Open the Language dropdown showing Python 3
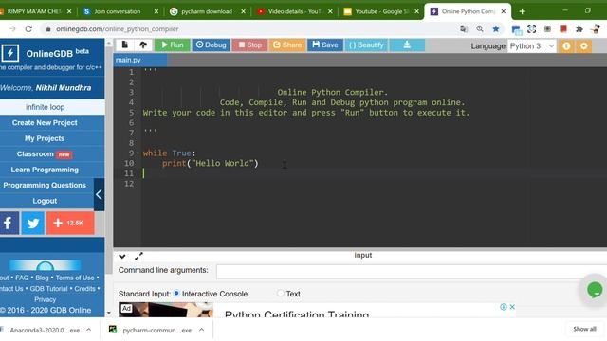The image size is (607, 341). [532, 46]
